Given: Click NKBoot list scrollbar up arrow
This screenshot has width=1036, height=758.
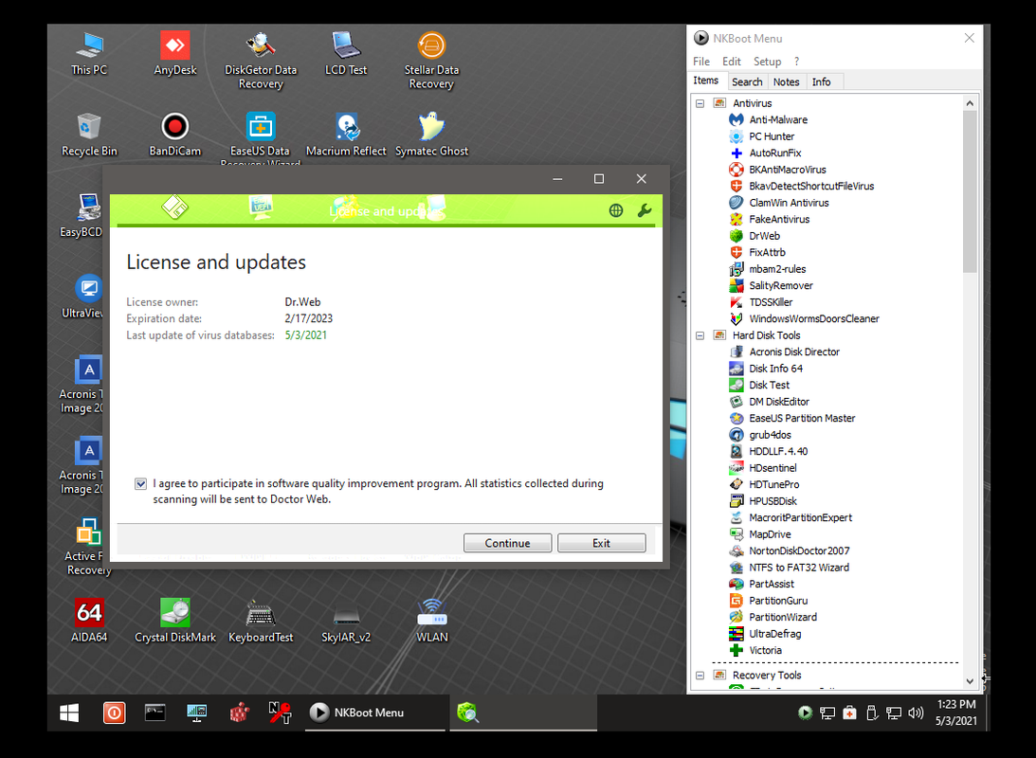Looking at the screenshot, I should [x=970, y=103].
